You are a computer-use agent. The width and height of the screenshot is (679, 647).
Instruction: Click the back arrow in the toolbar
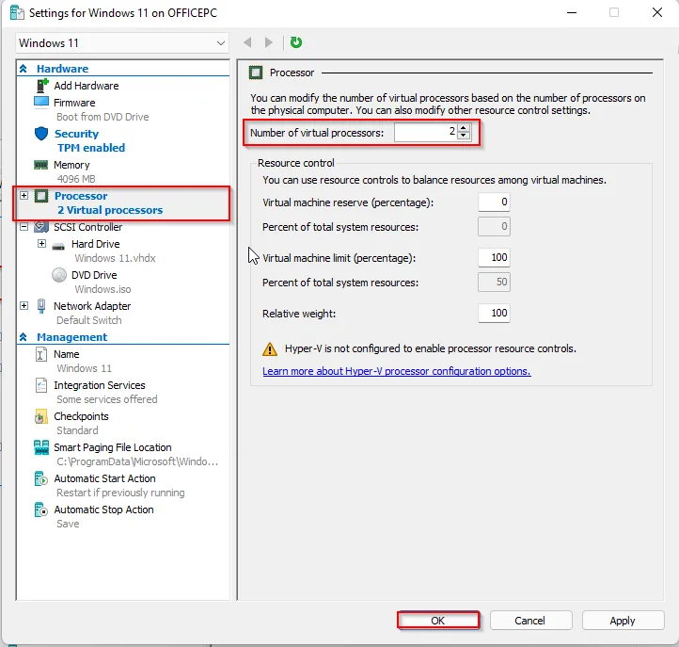[x=247, y=42]
